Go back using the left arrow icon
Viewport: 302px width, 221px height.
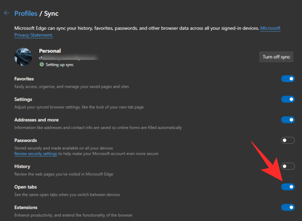tap(7, 13)
